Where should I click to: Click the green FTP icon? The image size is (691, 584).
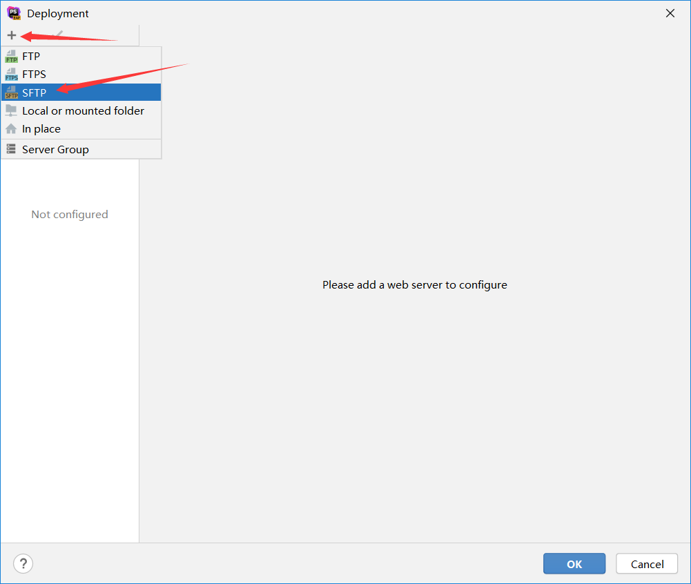(x=12, y=57)
